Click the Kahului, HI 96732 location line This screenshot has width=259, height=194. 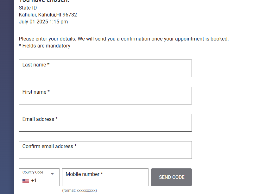coord(48,15)
